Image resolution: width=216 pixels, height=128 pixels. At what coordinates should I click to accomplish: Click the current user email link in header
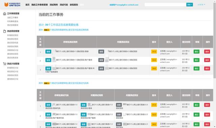(124, 5)
